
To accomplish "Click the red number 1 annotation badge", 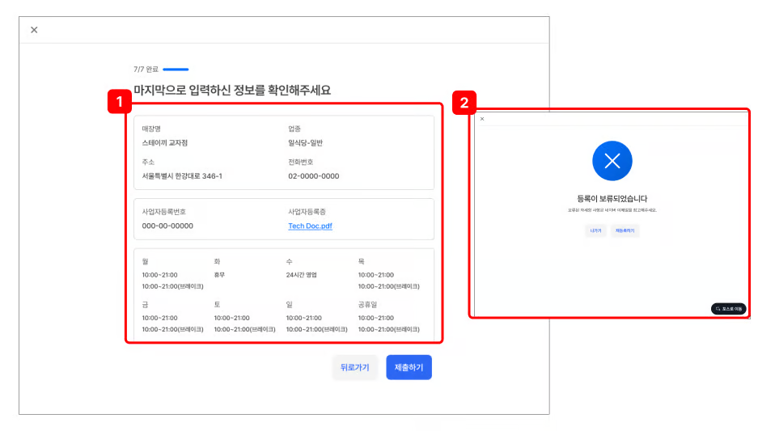I will tap(119, 102).
